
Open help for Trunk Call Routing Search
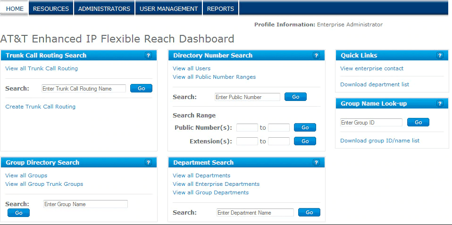coord(148,56)
